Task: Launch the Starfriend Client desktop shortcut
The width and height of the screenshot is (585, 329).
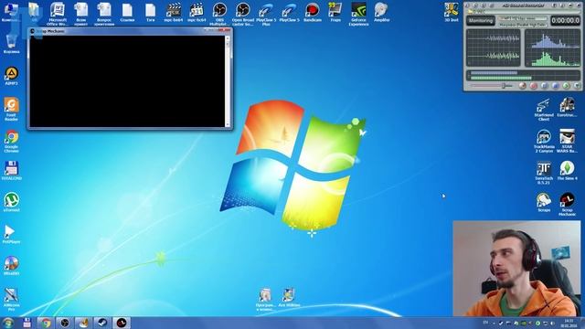Action: (544, 109)
